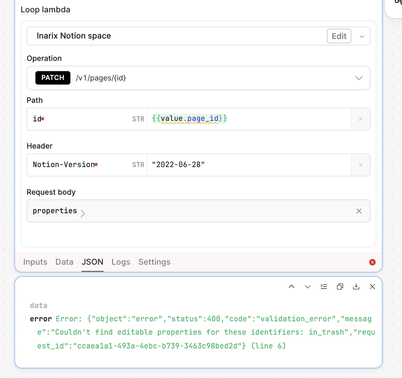Click the red error status icon
Screen dimensions: 402x378
pyautogui.click(x=372, y=262)
